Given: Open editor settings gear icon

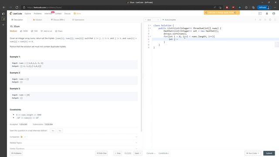Looking at the screenshot, I should coord(270,20).
